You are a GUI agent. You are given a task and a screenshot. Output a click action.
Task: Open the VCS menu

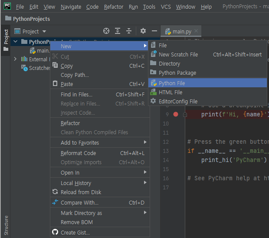coord(166,7)
